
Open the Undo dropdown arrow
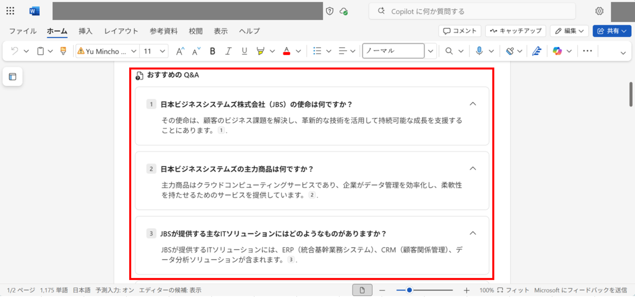coord(26,51)
